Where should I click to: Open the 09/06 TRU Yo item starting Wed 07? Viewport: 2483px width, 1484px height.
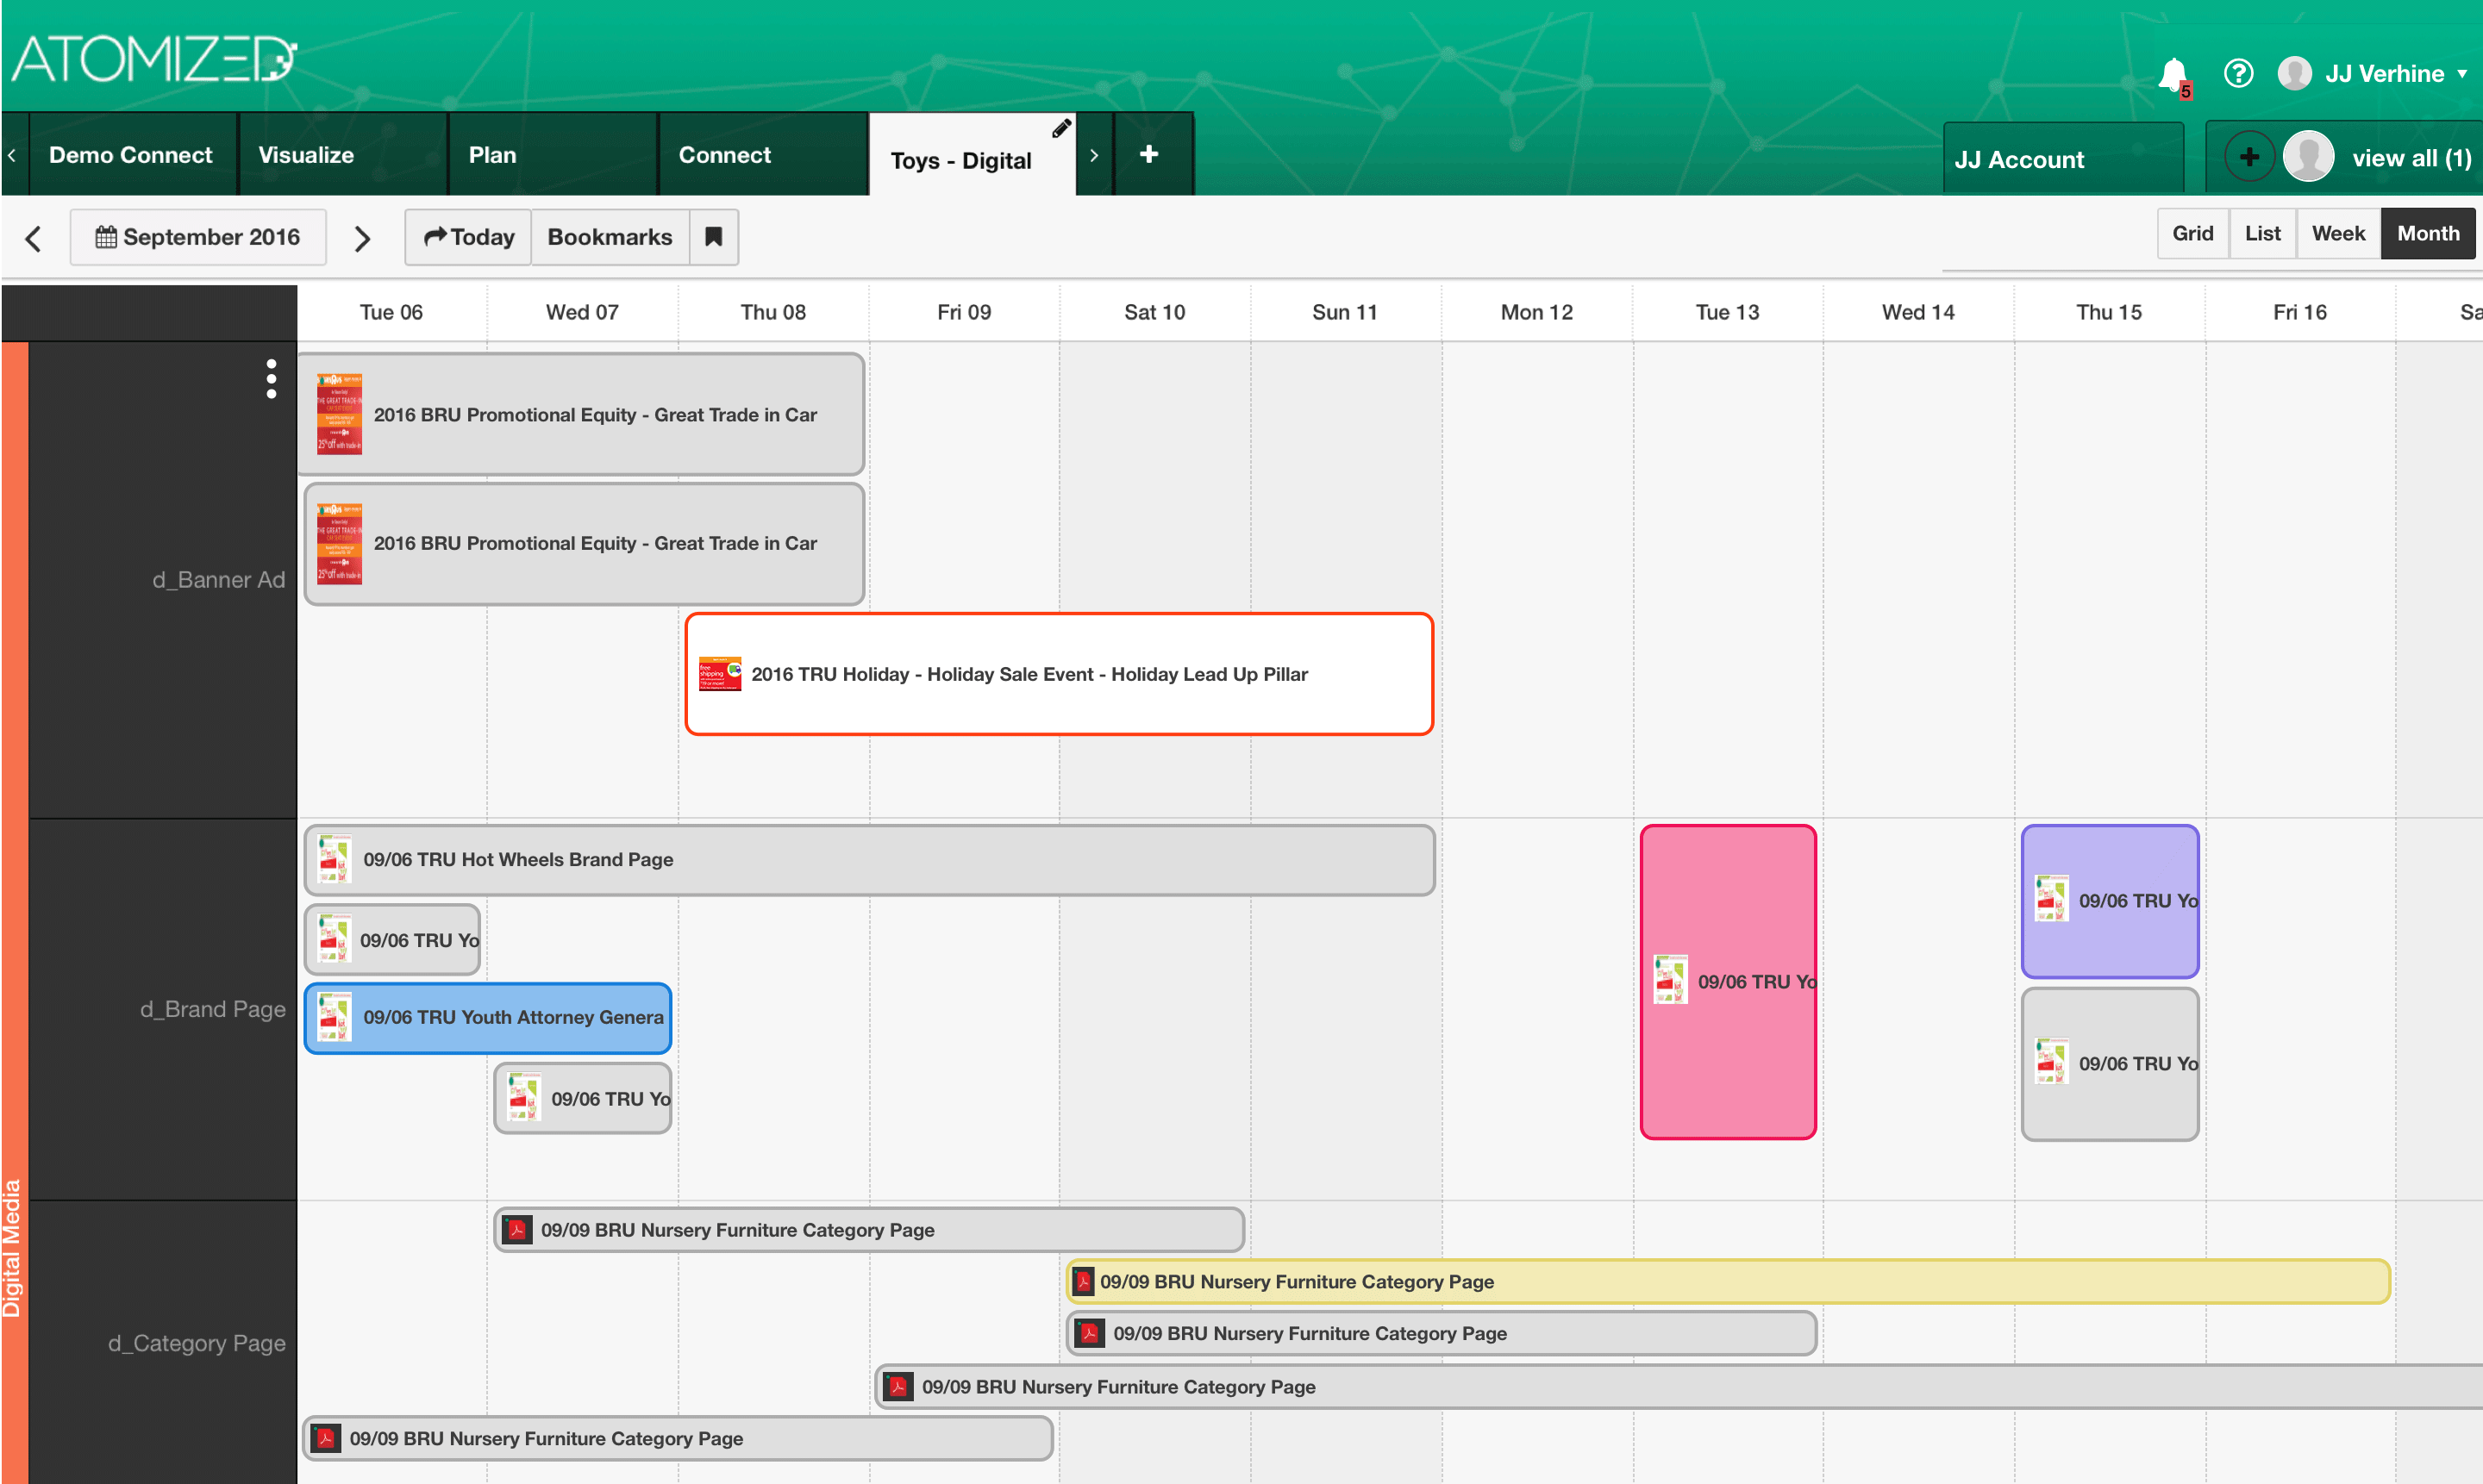pos(582,1098)
